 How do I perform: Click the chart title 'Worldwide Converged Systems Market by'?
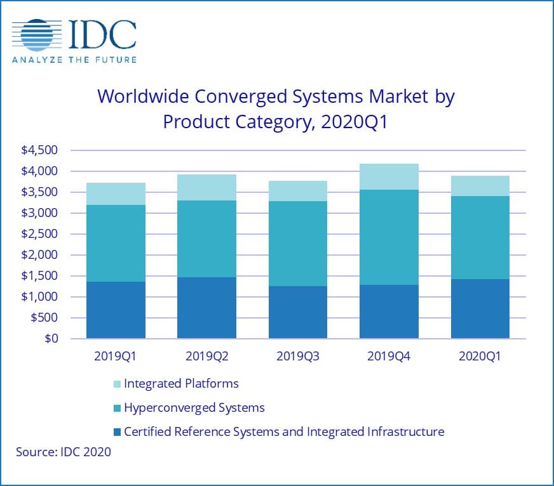tap(276, 96)
